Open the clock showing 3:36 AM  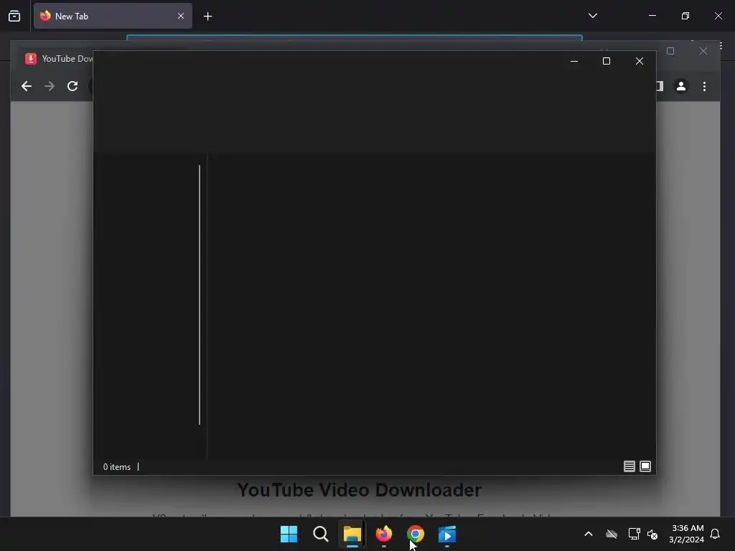pos(687,534)
